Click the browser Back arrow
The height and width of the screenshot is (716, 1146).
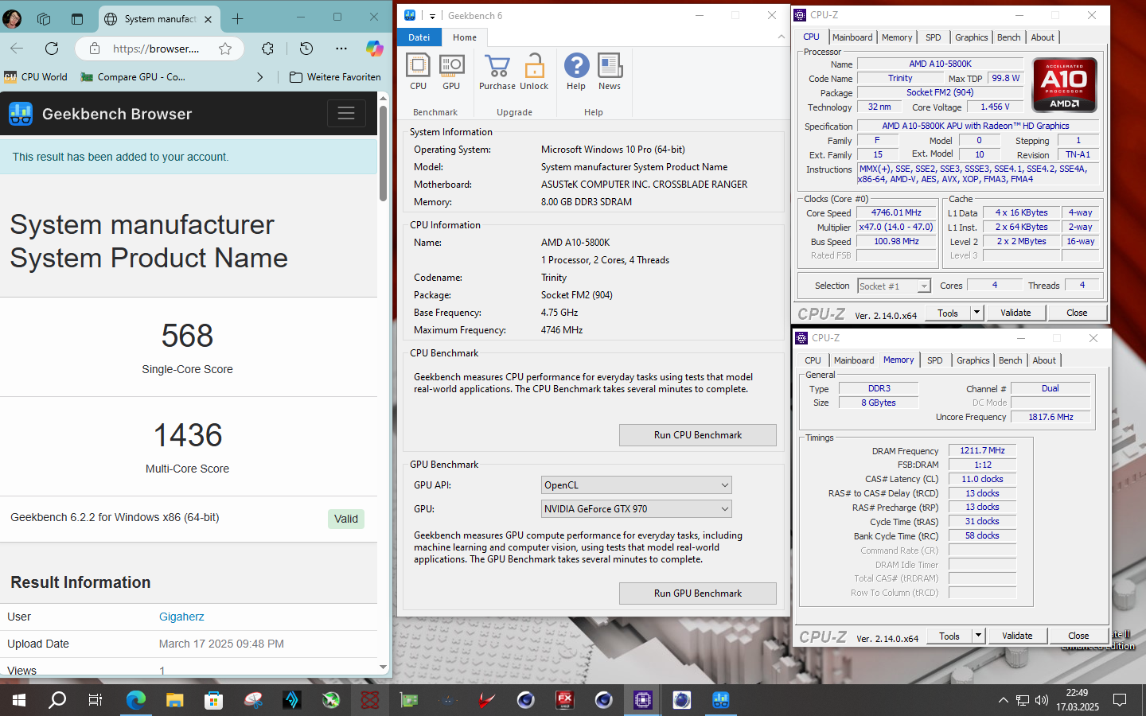(x=17, y=49)
